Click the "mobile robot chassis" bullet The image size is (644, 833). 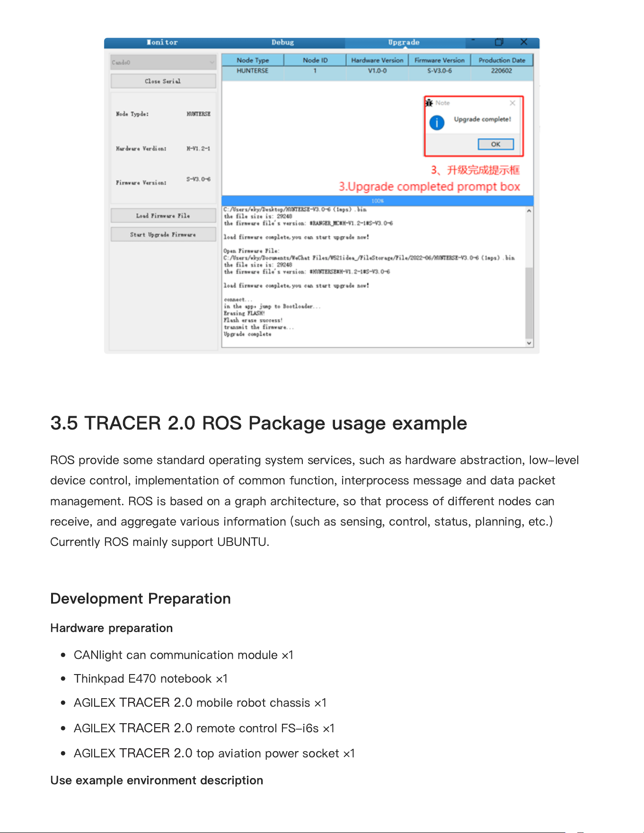tap(200, 703)
